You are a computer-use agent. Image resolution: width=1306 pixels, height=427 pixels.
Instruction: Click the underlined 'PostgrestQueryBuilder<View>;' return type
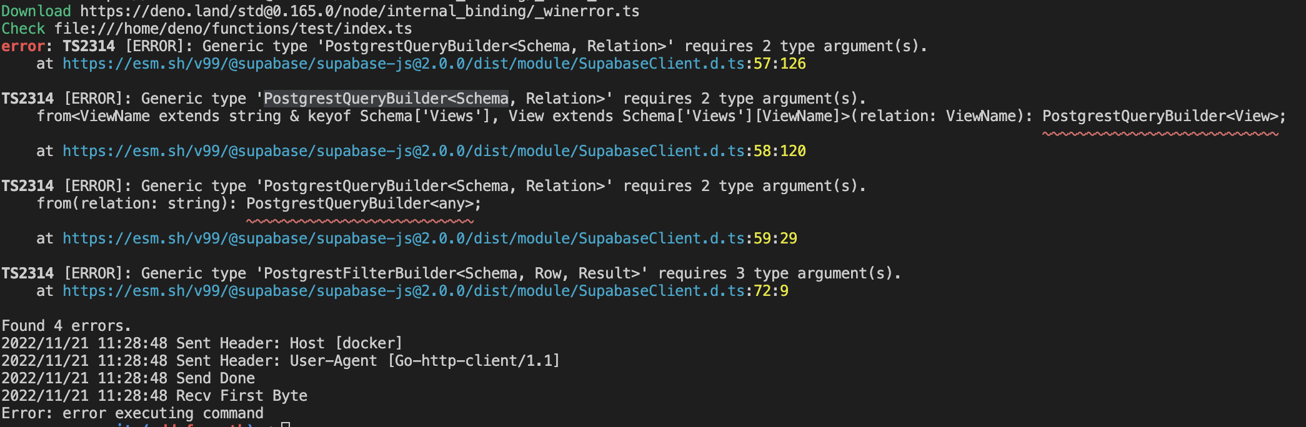point(1164,116)
